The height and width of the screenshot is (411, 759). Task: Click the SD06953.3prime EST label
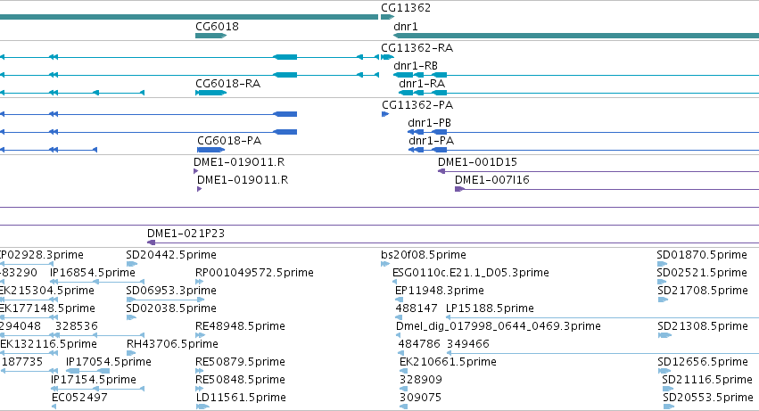171,291
